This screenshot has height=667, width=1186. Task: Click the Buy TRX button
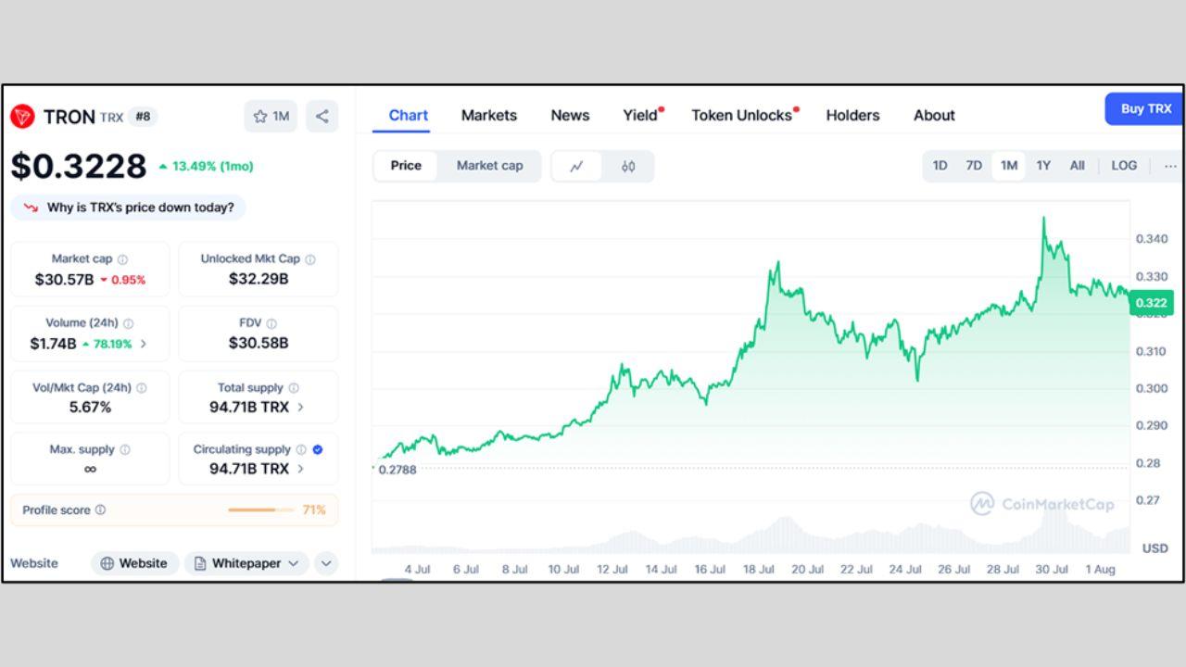(x=1145, y=109)
